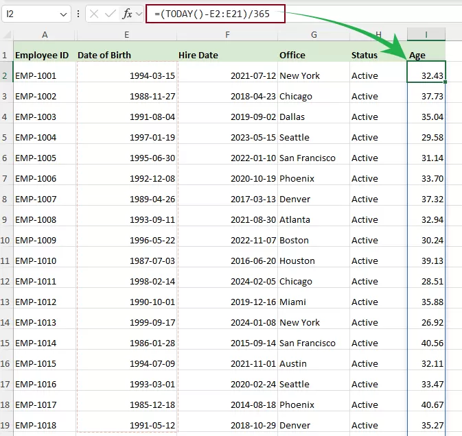Select column A header
The width and height of the screenshot is (462, 436).
click(x=45, y=35)
